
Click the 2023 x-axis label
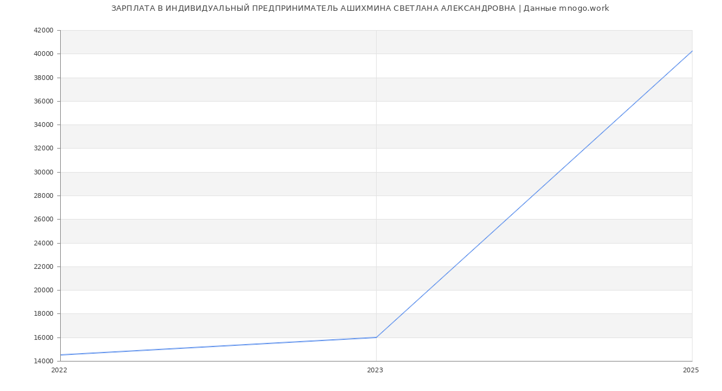click(375, 370)
